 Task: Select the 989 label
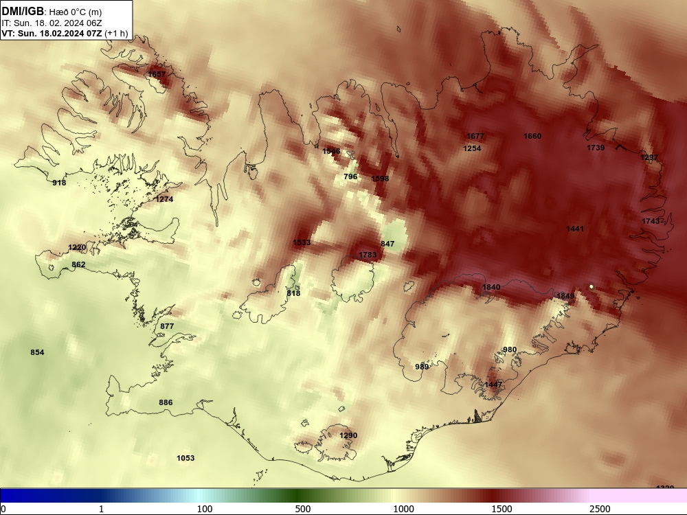[422, 367]
